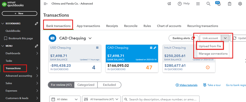Screen dimensions: 246x102
Task: Choose Upload from file menu option
Action: [210, 46]
